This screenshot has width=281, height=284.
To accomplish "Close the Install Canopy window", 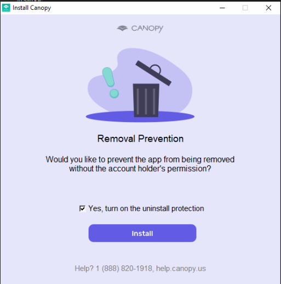I will click(268, 8).
